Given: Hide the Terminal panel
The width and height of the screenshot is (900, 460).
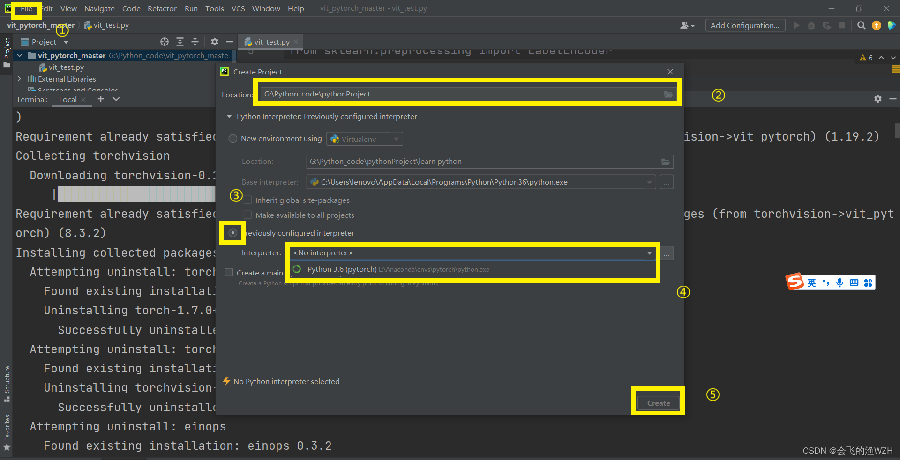Looking at the screenshot, I should point(893,99).
